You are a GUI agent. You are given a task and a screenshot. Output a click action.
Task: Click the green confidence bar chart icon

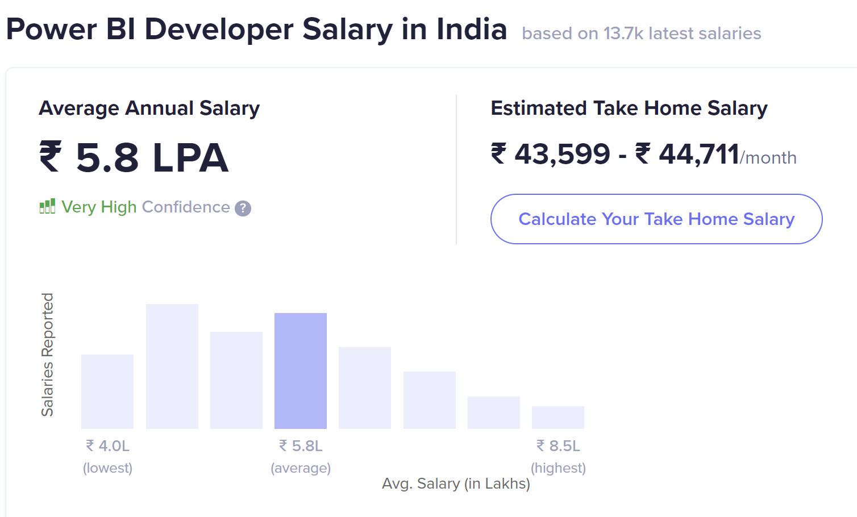[x=47, y=207]
